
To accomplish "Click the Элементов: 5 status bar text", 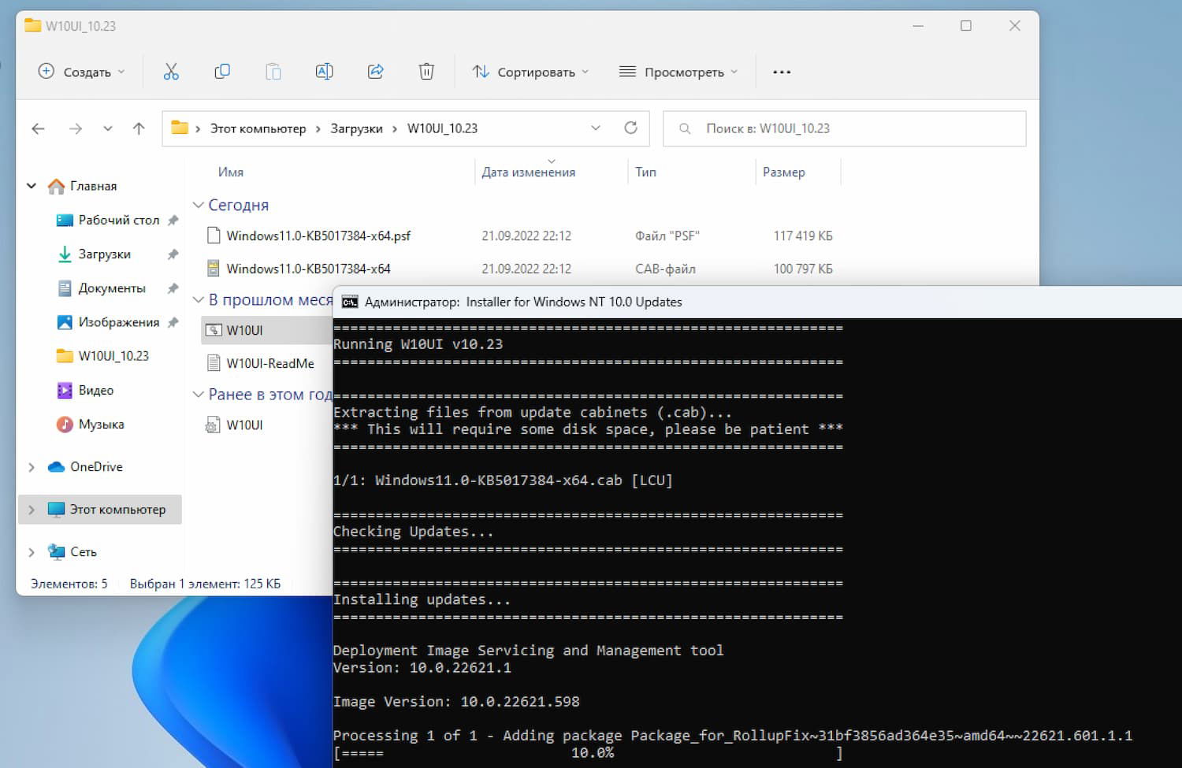I will (x=69, y=584).
